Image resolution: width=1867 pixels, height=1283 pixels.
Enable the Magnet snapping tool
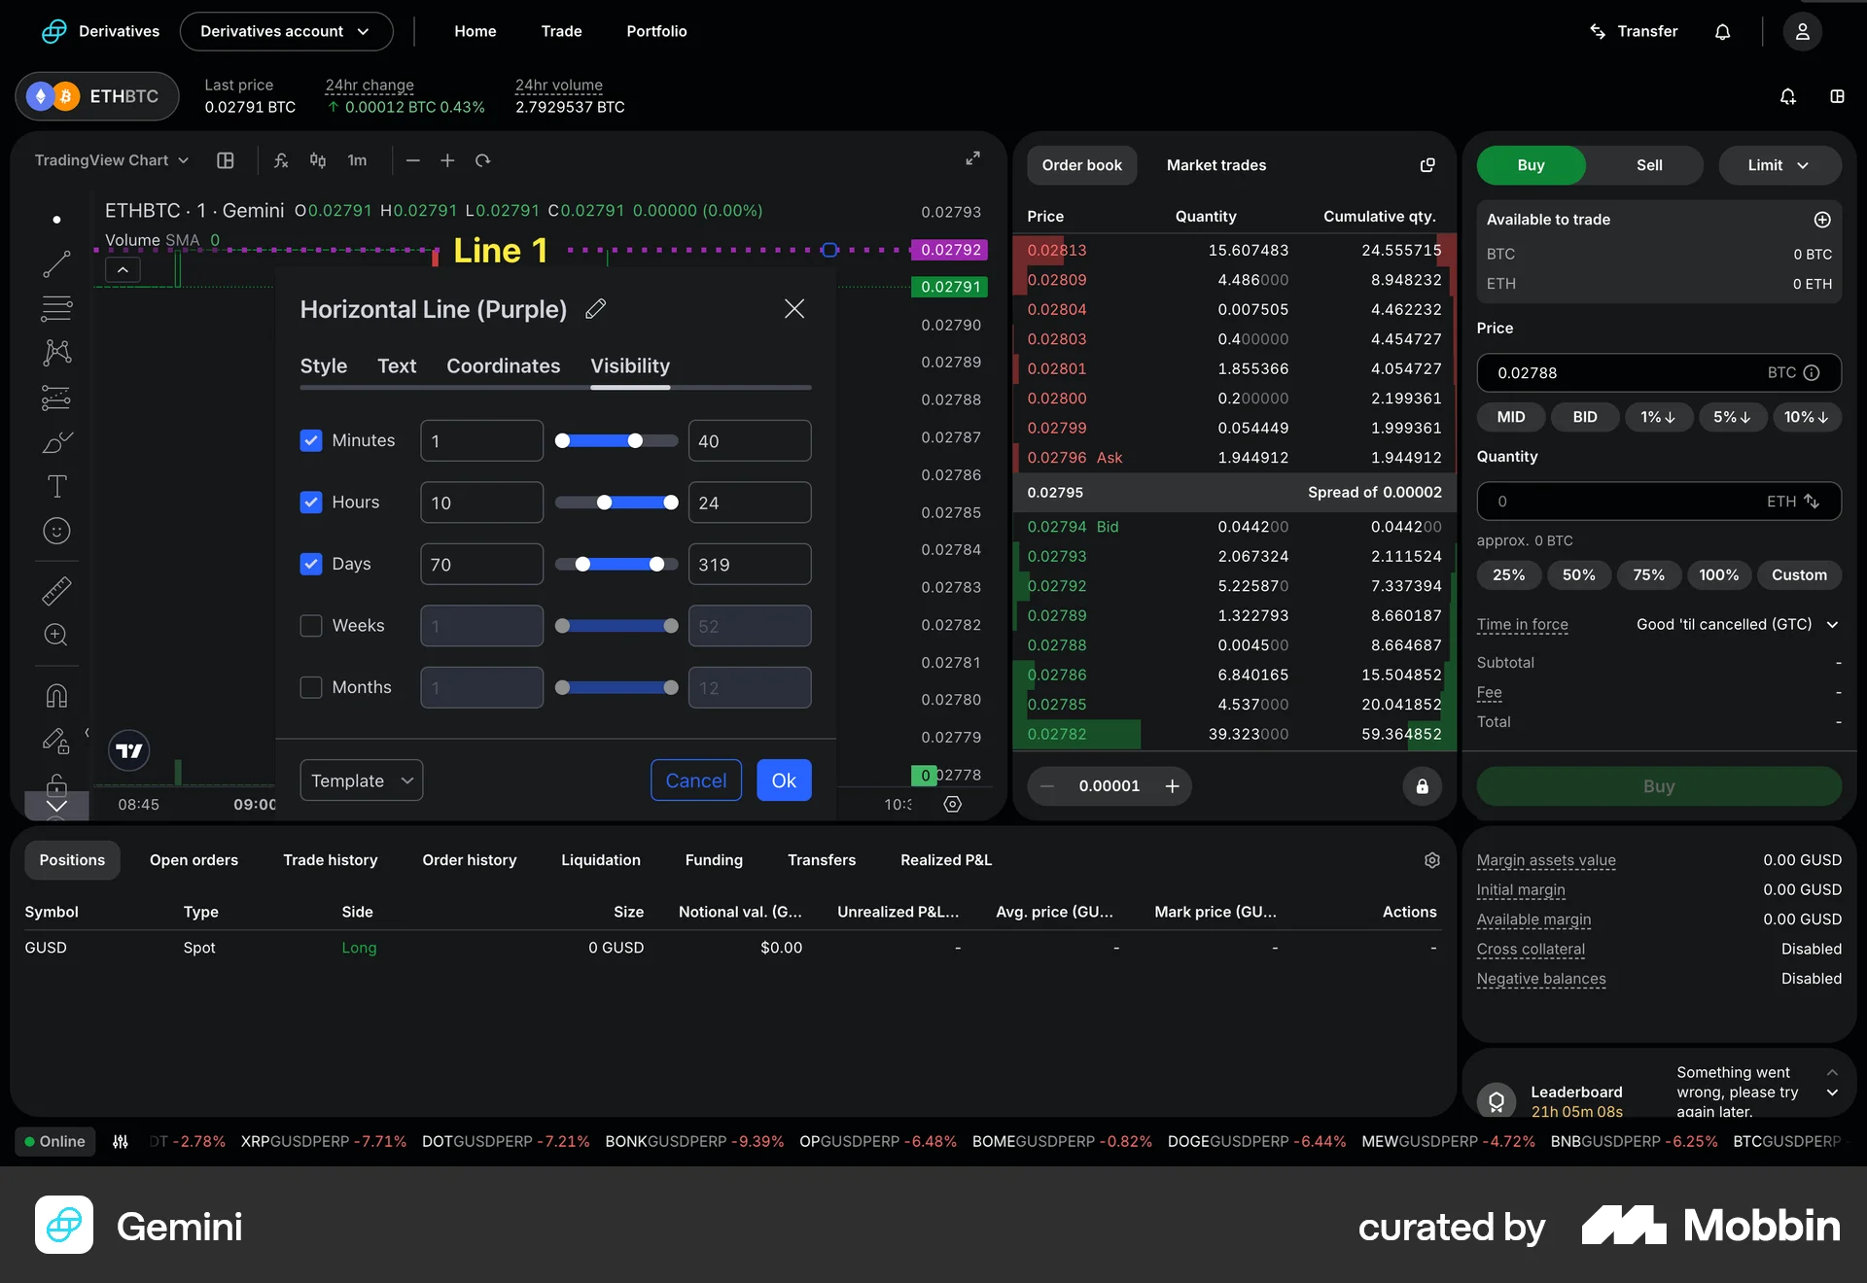56,695
